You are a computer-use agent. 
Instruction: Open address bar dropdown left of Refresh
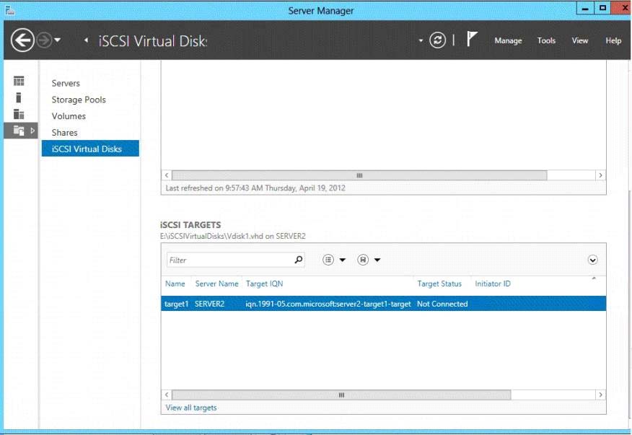pos(421,40)
